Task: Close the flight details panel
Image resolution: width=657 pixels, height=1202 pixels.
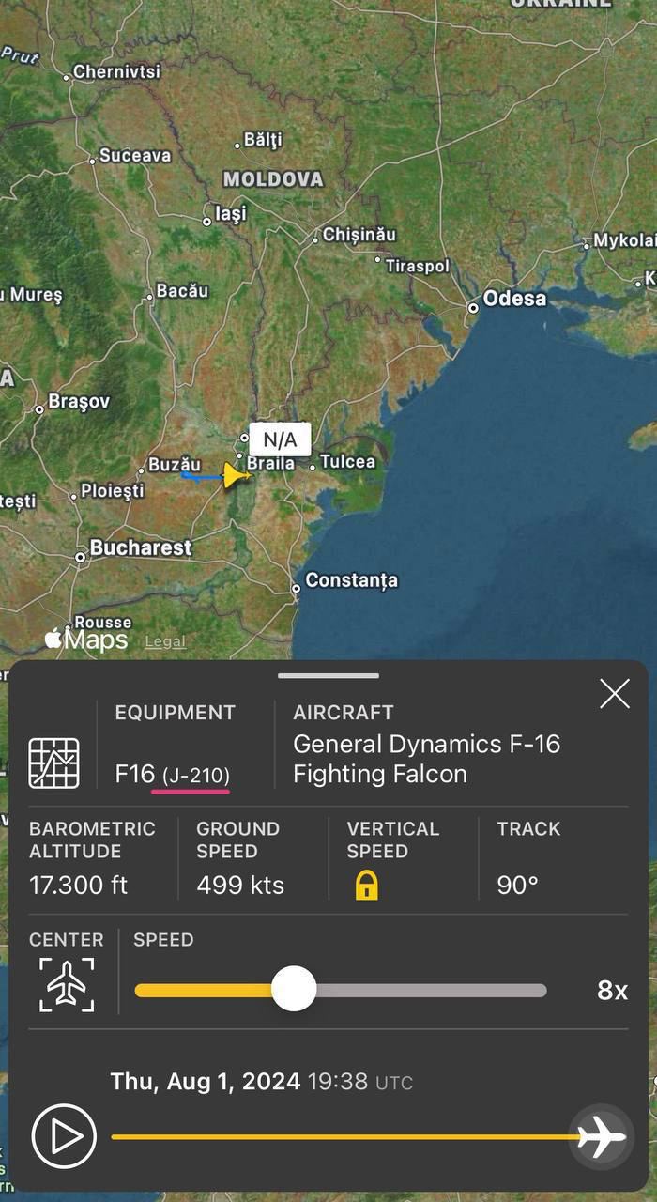Action: [615, 694]
